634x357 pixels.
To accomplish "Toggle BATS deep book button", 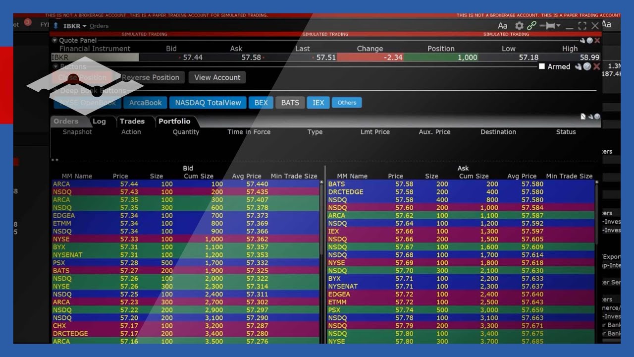I will pyautogui.click(x=290, y=103).
